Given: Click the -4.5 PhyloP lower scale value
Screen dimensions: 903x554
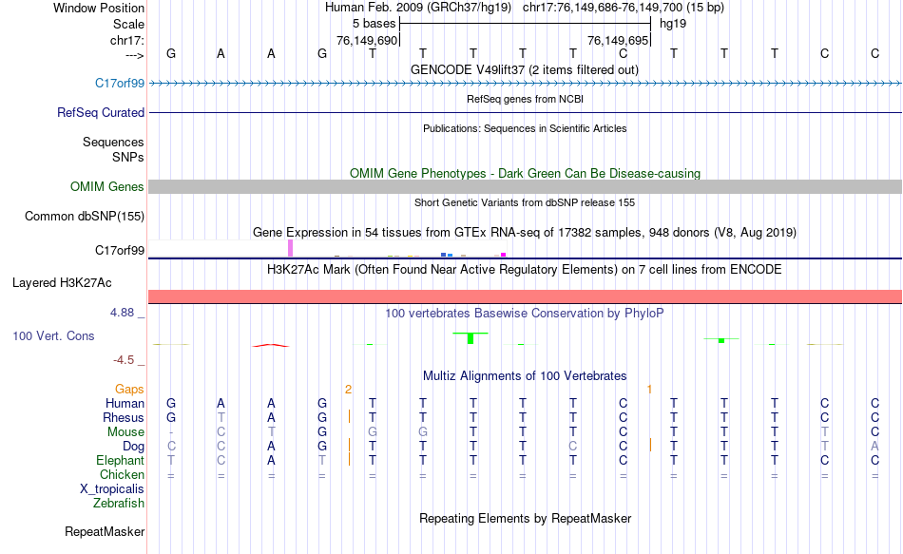Looking at the screenshot, I should pos(124,360).
